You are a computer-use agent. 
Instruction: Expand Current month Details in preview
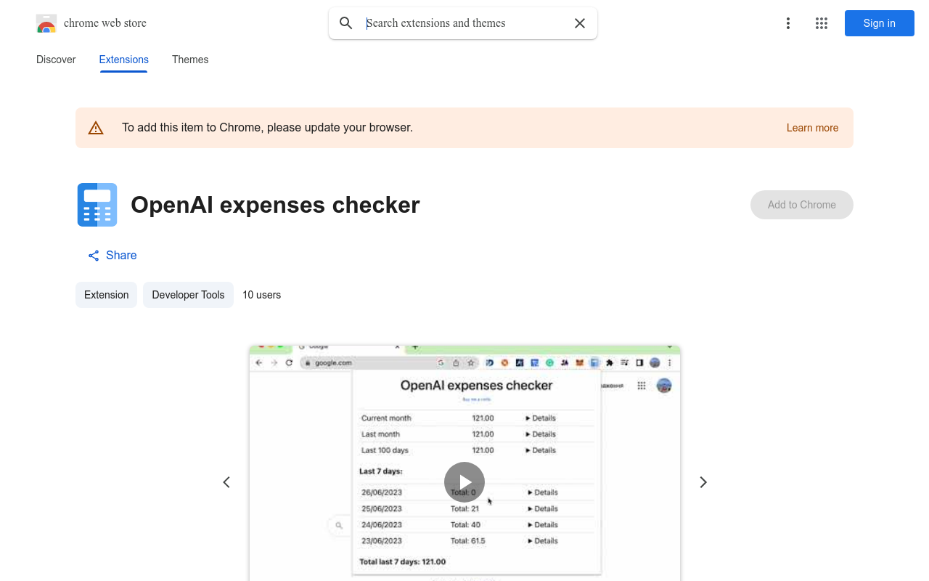pos(541,418)
